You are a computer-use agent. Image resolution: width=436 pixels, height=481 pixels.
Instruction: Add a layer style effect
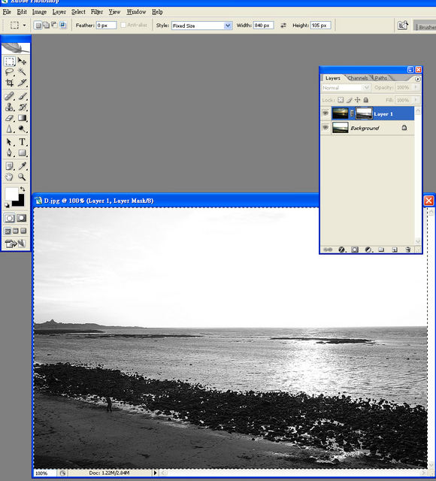pos(341,250)
